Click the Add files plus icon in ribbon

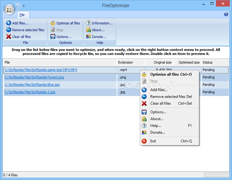pos(9,23)
